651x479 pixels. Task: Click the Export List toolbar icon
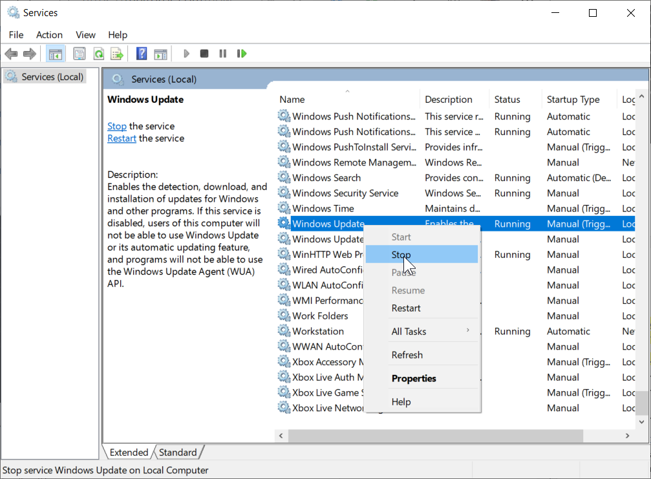click(x=117, y=54)
